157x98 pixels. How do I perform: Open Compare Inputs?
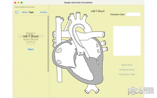(127, 70)
